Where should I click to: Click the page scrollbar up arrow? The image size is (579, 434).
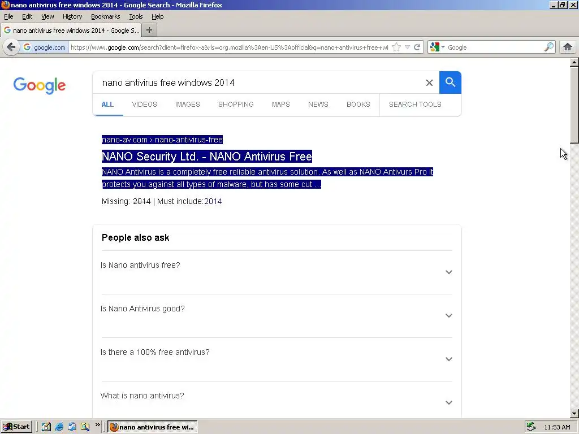pyautogui.click(x=574, y=62)
